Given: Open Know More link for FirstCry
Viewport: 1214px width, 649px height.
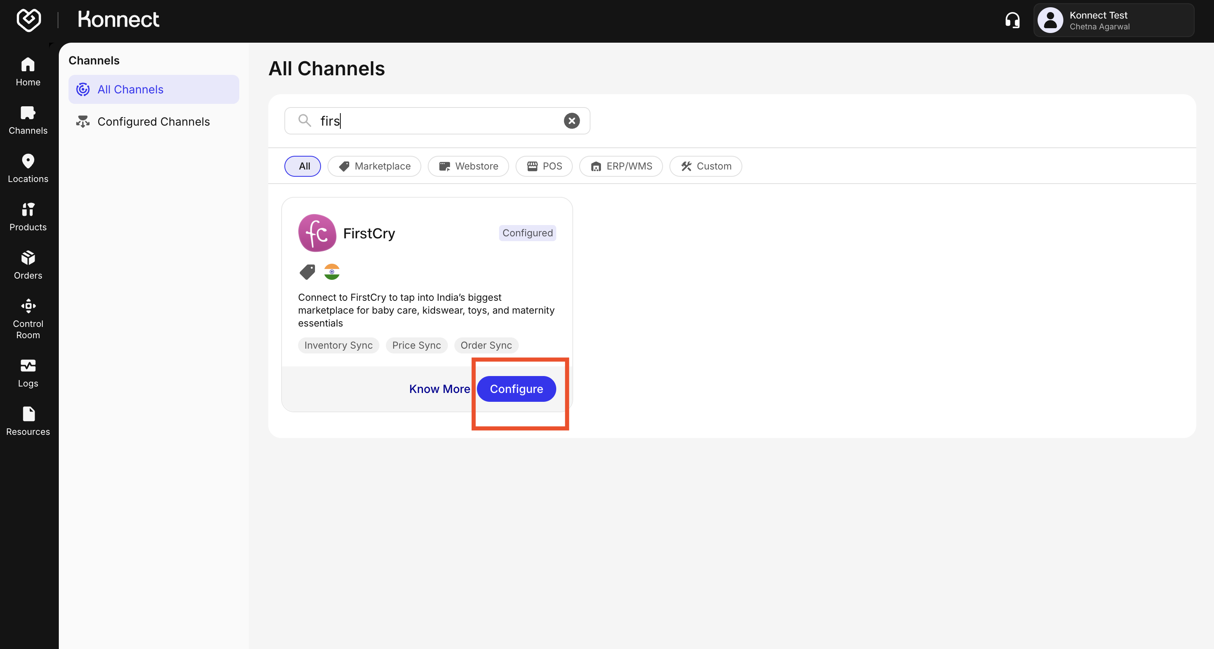Looking at the screenshot, I should pyautogui.click(x=439, y=389).
